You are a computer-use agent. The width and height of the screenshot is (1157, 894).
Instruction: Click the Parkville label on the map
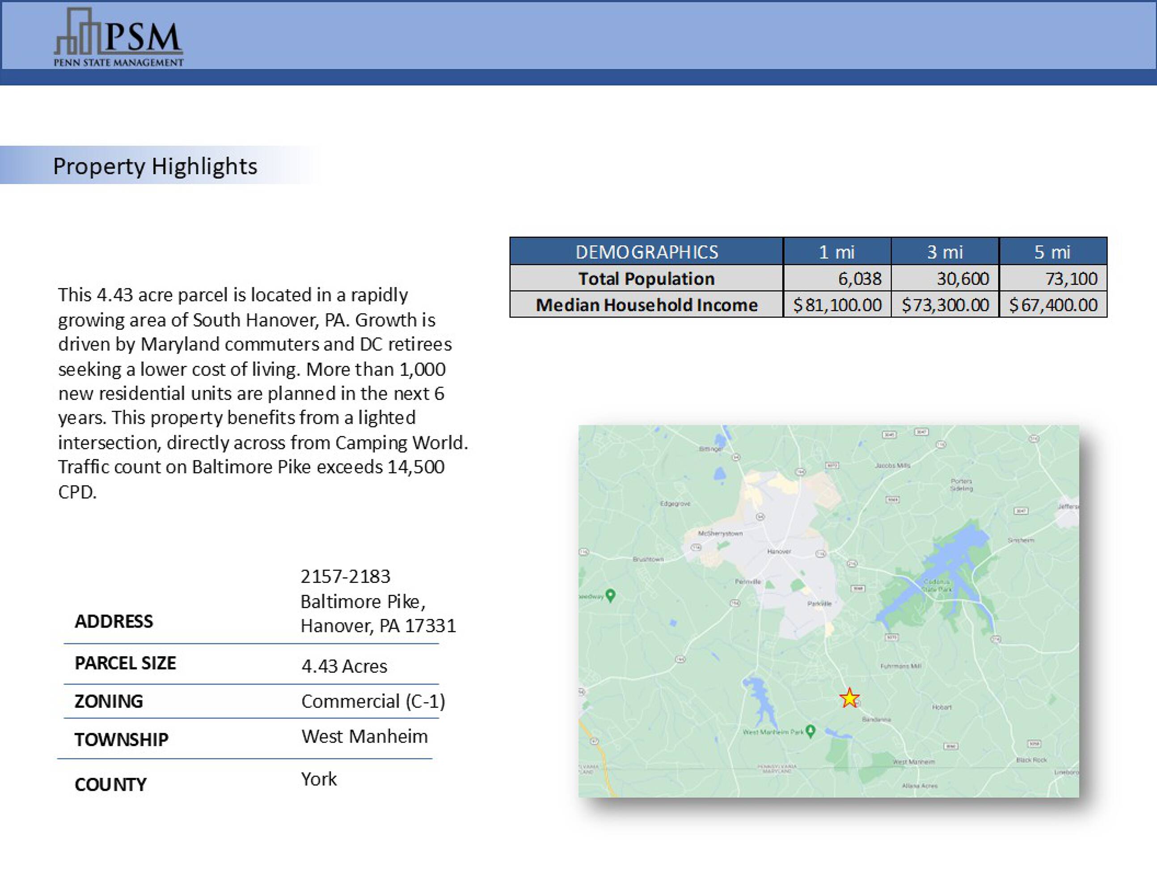click(819, 603)
